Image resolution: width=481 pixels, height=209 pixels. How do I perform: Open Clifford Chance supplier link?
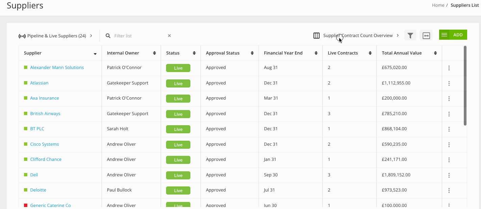(x=46, y=159)
